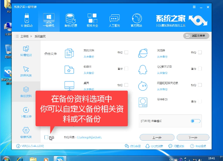223x161 pixels.
Task: Click the 环境检测 step in the sidebar
Action: click(x=26, y=51)
